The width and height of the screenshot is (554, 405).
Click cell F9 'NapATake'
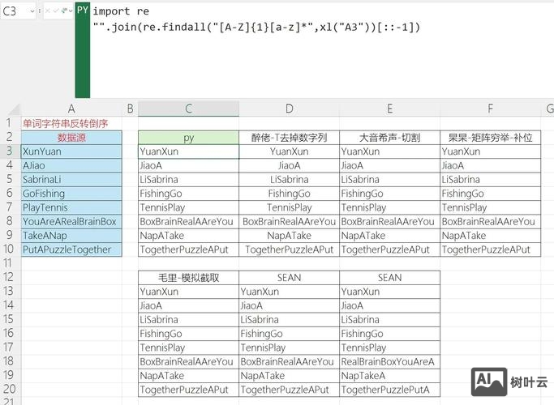(x=491, y=236)
